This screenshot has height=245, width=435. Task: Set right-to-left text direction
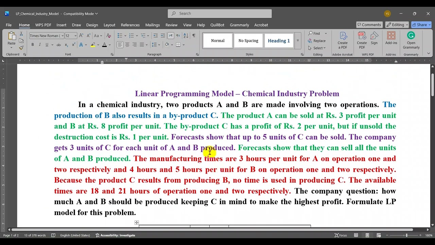(x=178, y=36)
